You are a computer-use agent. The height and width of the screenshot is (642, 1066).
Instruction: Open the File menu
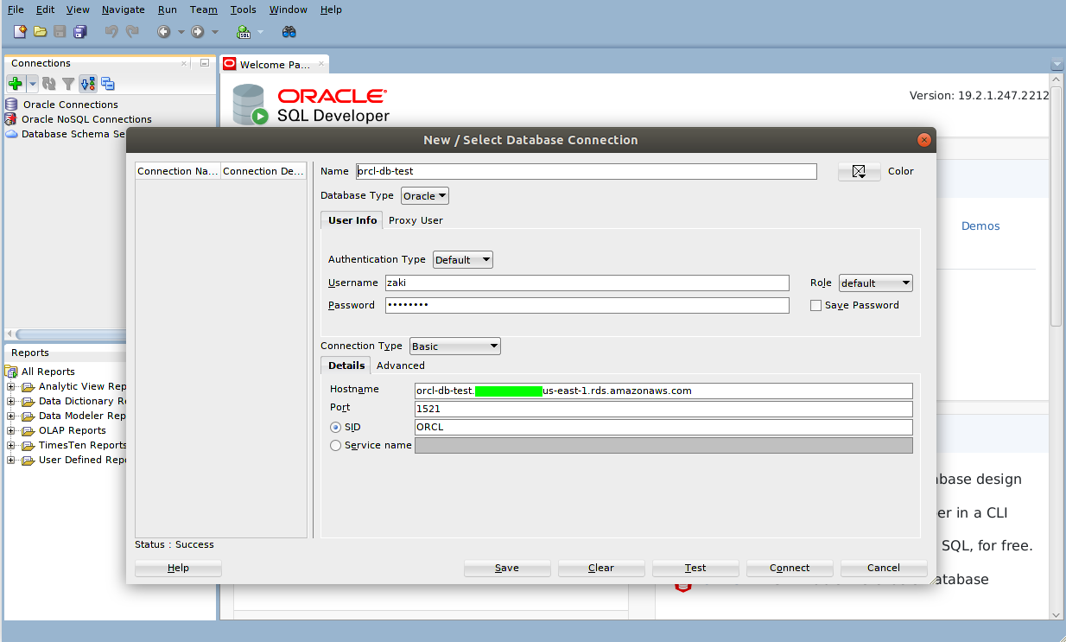[x=16, y=10]
